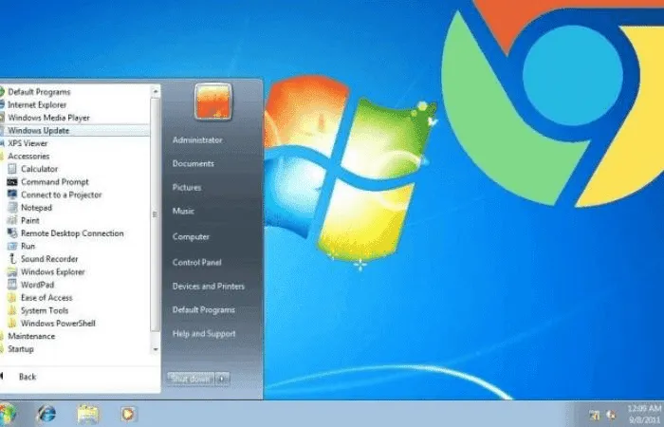
Task: Select Windows Update menu entry
Action: coord(38,130)
